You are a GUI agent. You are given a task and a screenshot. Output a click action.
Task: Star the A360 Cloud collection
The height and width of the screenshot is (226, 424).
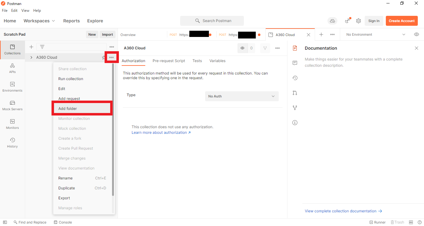(x=103, y=57)
